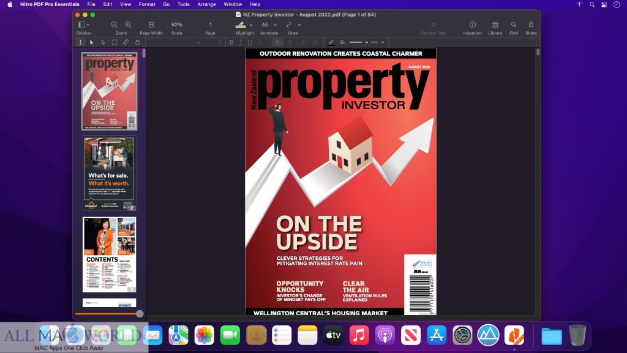Align text center
The height and width of the screenshot is (353, 627).
tap(290, 42)
